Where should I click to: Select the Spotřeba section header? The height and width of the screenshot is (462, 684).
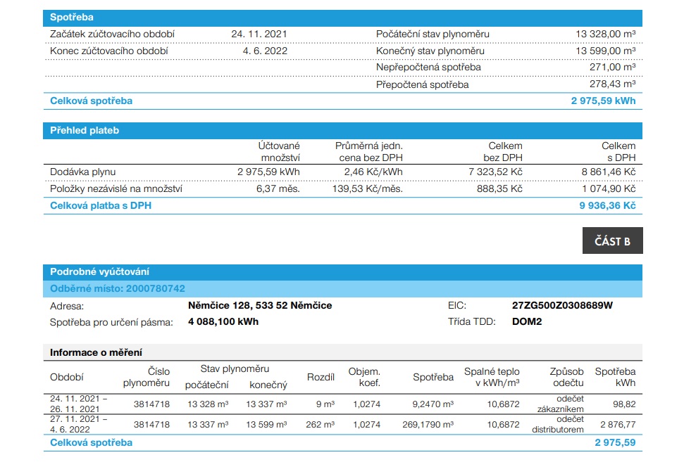coord(72,18)
